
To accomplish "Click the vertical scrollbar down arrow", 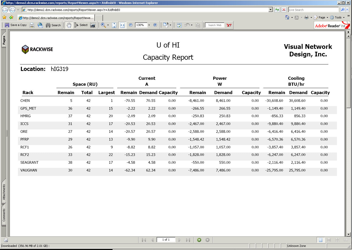I will pos(348,234).
